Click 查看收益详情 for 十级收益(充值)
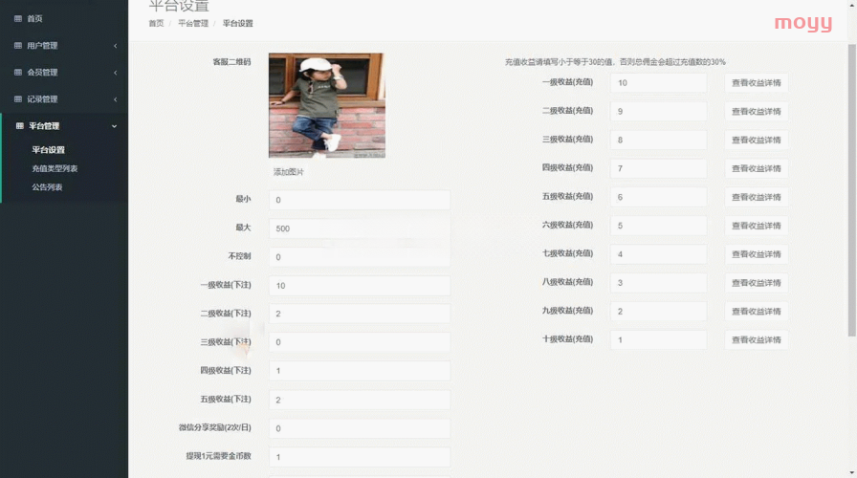 (x=757, y=339)
